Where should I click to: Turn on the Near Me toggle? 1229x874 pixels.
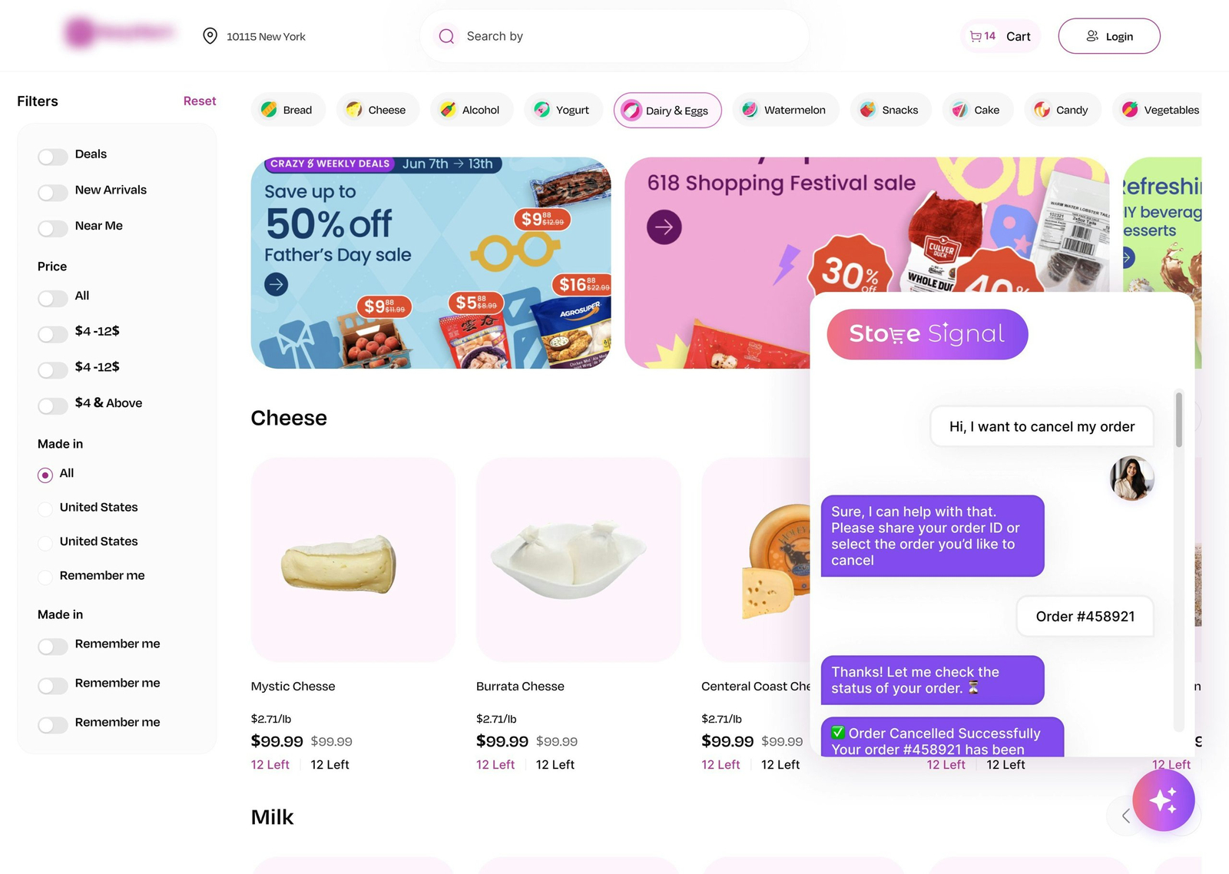tap(53, 228)
